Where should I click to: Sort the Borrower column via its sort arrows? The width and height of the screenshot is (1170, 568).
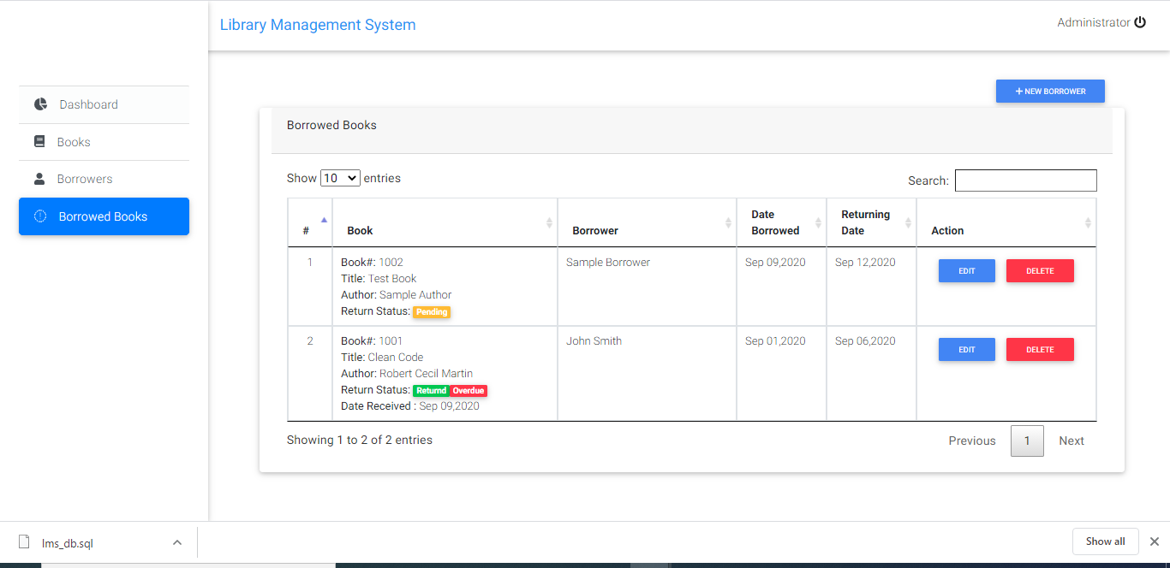(730, 222)
